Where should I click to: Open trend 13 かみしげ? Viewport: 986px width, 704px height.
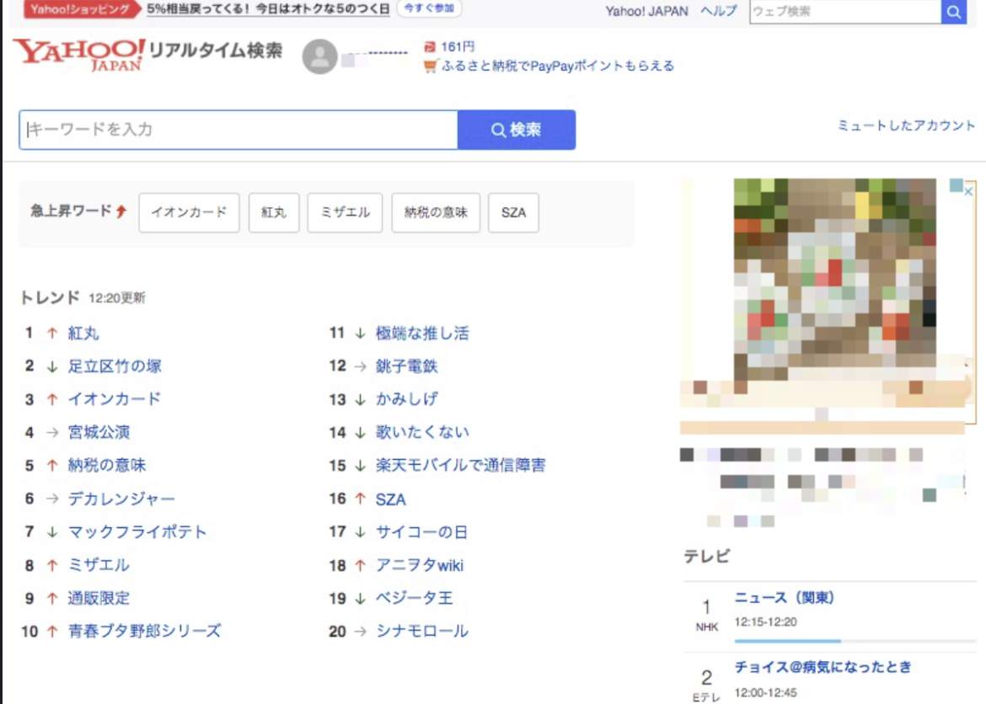click(406, 399)
